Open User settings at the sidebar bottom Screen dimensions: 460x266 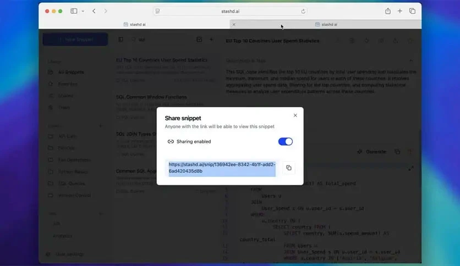(69, 254)
